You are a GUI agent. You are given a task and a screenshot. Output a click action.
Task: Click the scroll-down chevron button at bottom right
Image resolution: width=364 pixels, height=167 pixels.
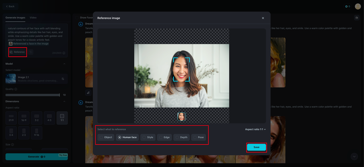(x=354, y=156)
